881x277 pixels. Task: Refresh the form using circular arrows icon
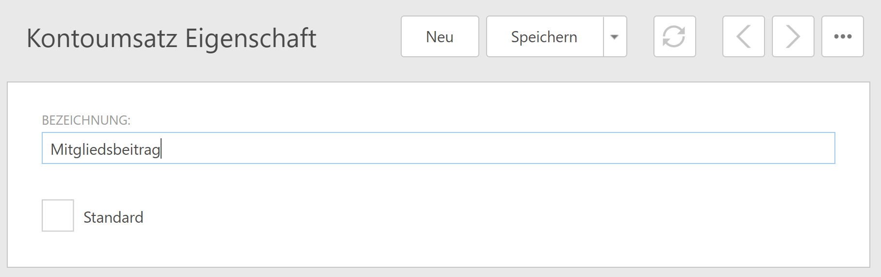tap(674, 37)
